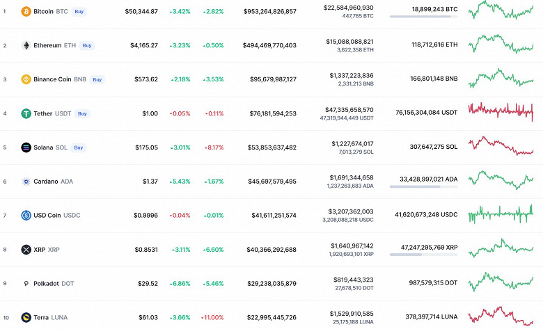Click the XRP logo icon
This screenshot has height=329, width=543.
26,250
